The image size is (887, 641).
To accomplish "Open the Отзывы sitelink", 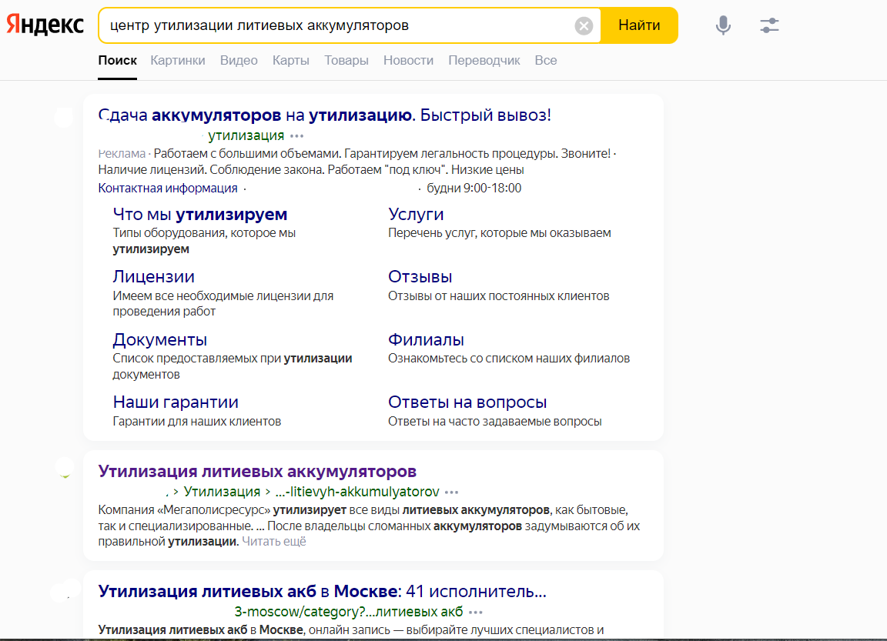I will coord(419,275).
